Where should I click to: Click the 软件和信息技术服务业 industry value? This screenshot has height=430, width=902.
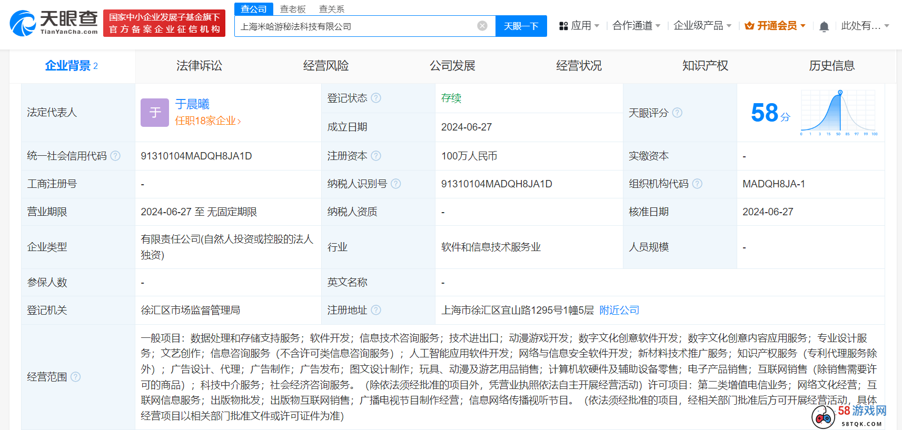[x=491, y=247]
